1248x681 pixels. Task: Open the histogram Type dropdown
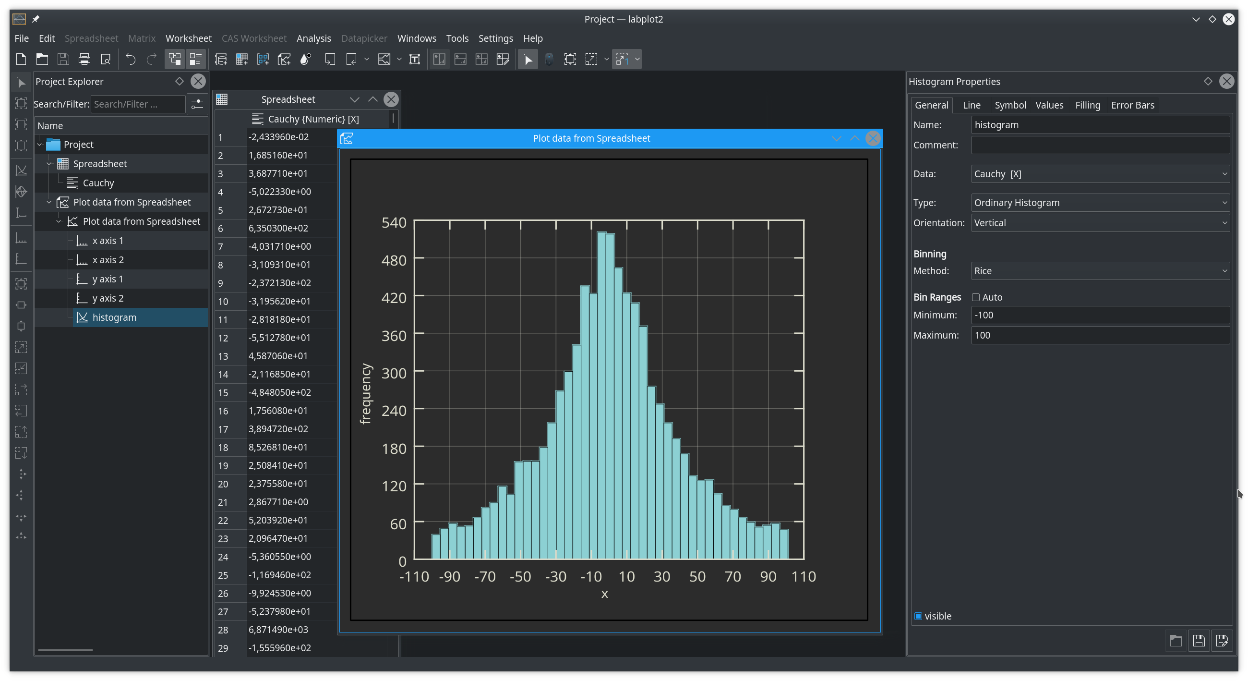click(1100, 202)
